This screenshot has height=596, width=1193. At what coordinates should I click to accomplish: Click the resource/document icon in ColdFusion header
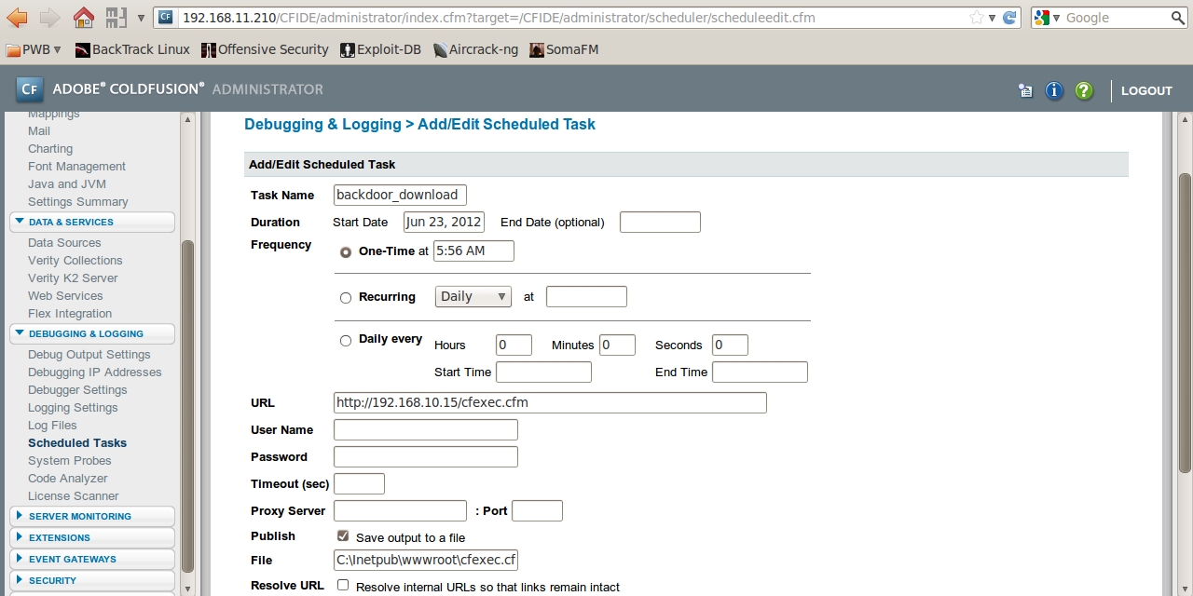[1025, 90]
